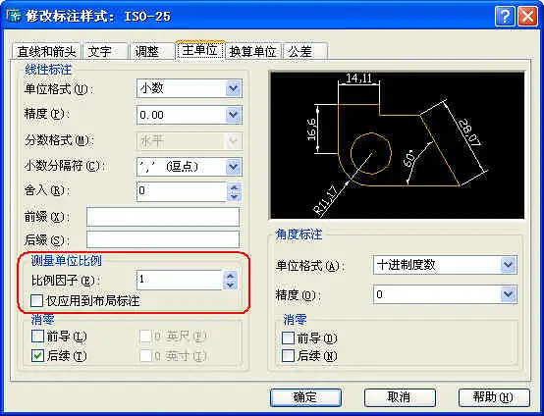Decrease the 舍入 value with the down arrow
The height and width of the screenshot is (416, 544).
pos(234,196)
